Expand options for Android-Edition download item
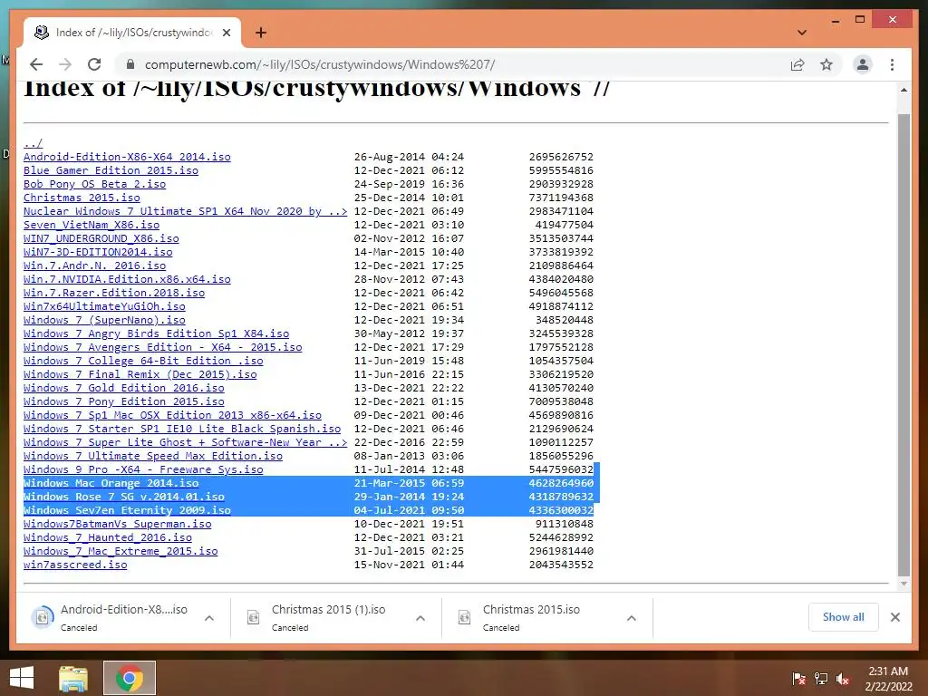This screenshot has height=696, width=928. coord(209,618)
